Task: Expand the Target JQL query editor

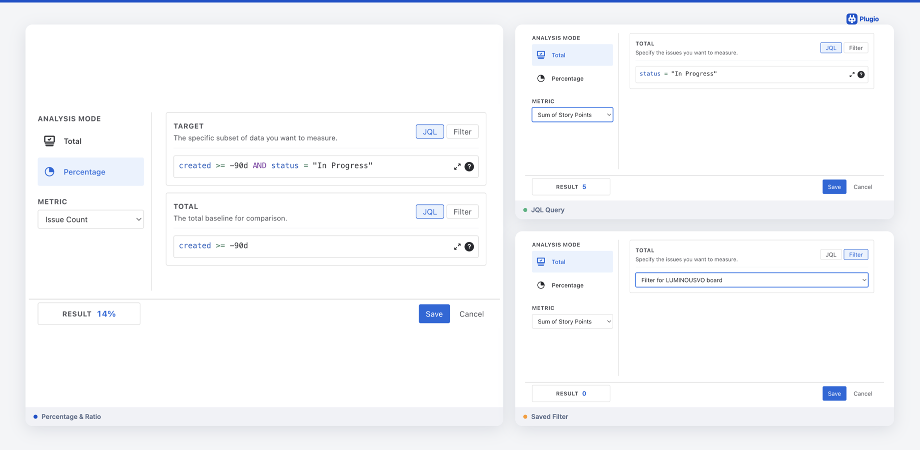Action: tap(457, 167)
